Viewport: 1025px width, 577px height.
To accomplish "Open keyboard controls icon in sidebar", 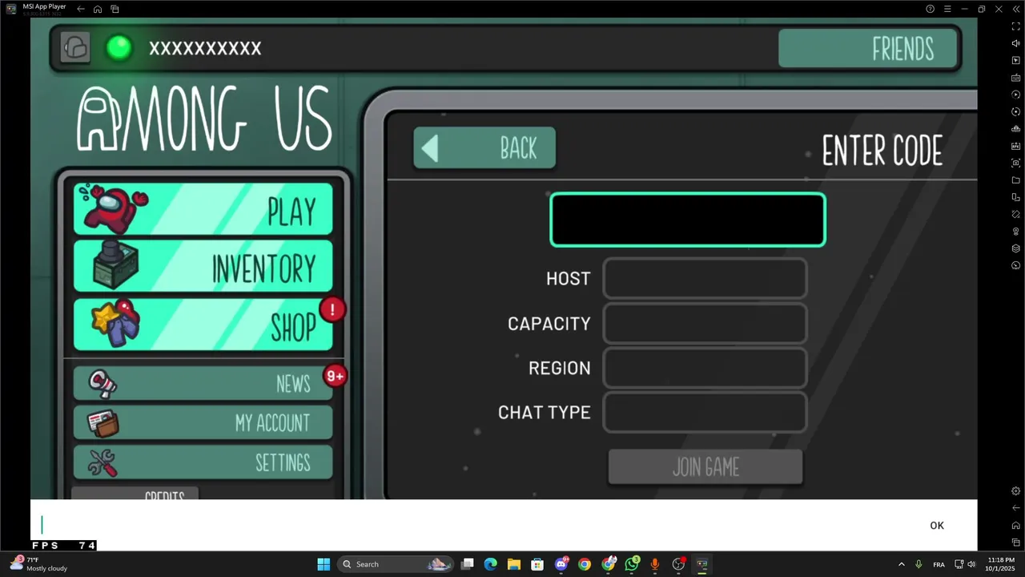I will pyautogui.click(x=1016, y=78).
